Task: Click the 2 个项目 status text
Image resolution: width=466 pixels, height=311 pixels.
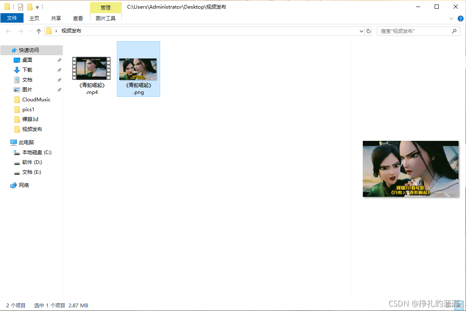Action: [x=16, y=305]
